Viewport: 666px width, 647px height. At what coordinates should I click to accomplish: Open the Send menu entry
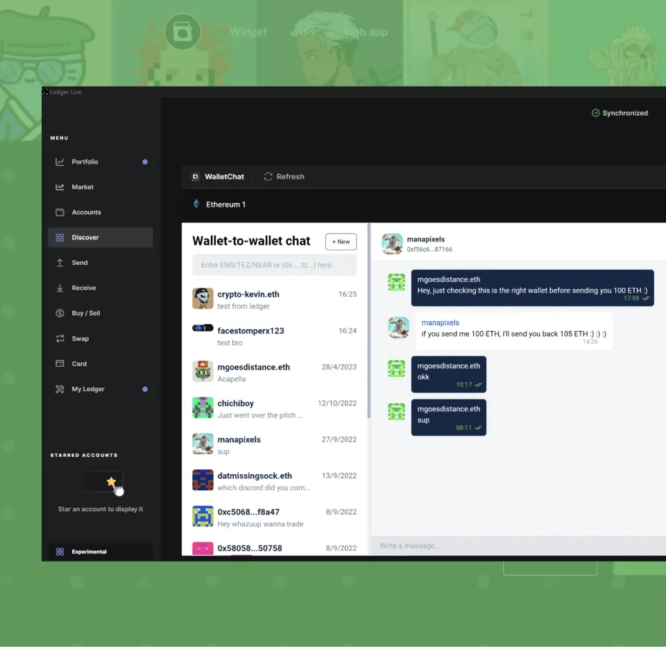(x=100, y=263)
